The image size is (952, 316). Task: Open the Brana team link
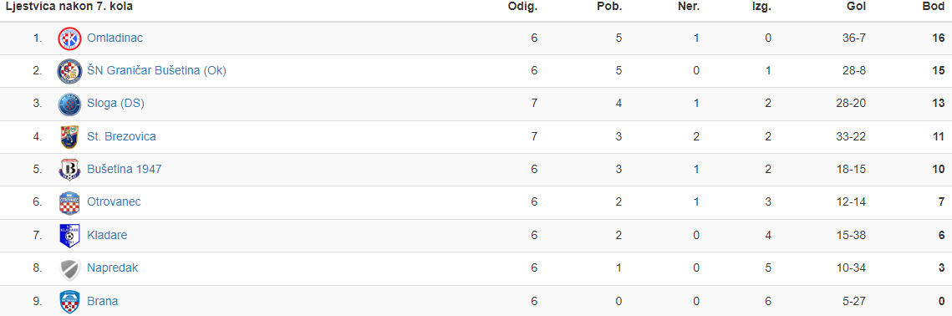point(103,302)
